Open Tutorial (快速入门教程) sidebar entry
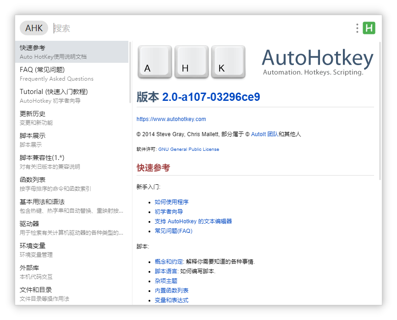This screenshot has width=397, height=320. [72, 96]
